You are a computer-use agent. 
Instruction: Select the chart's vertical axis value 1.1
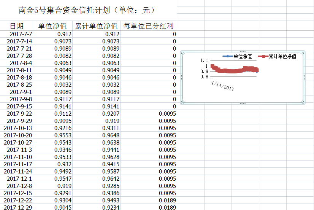tap(204, 60)
